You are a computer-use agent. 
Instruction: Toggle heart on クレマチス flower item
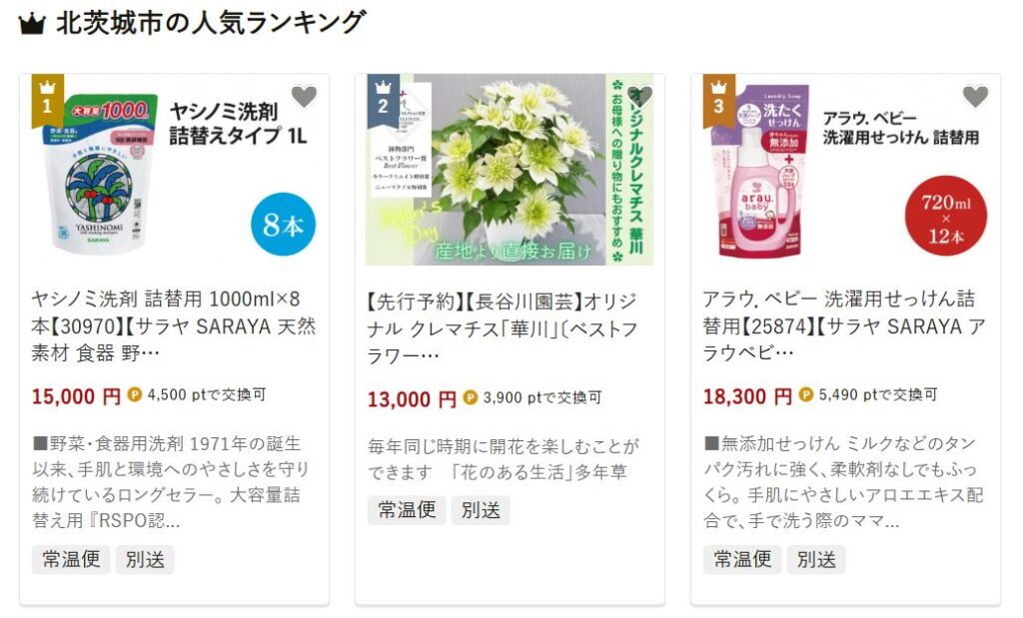point(640,97)
